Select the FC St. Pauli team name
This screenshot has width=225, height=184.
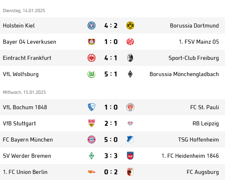204,107
